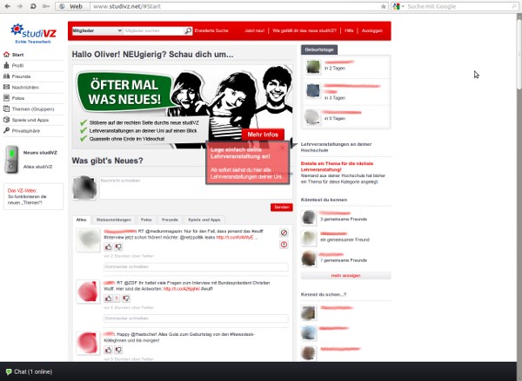Go back with the browser back arrow

pyautogui.click(x=7, y=6)
